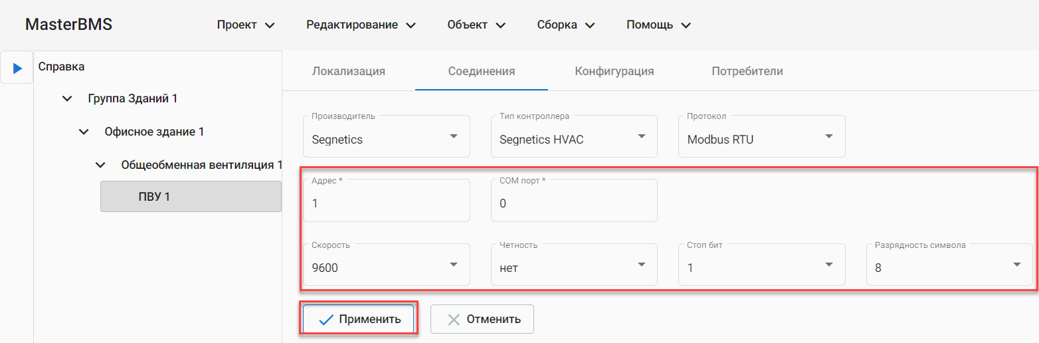
Task: Open the Проект menu
Action: click(245, 25)
